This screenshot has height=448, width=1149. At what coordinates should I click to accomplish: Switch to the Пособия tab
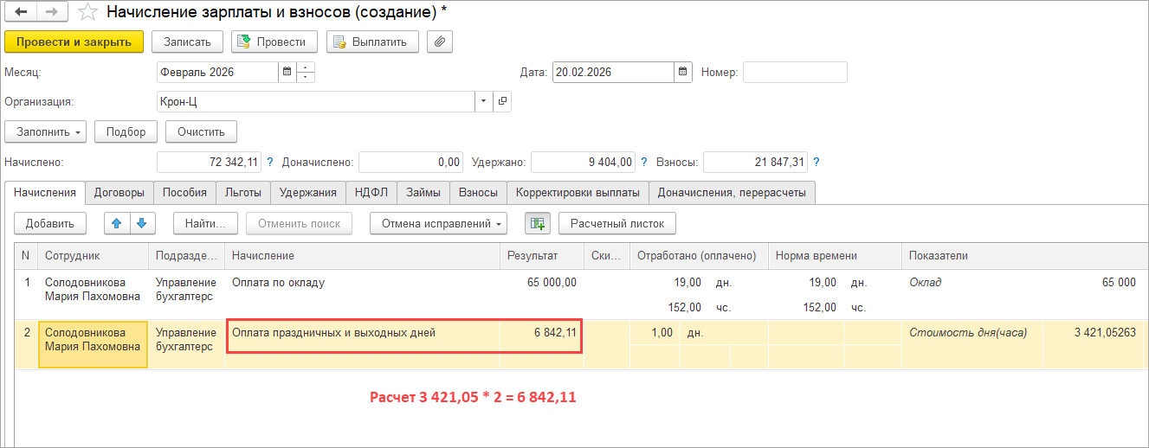point(184,192)
